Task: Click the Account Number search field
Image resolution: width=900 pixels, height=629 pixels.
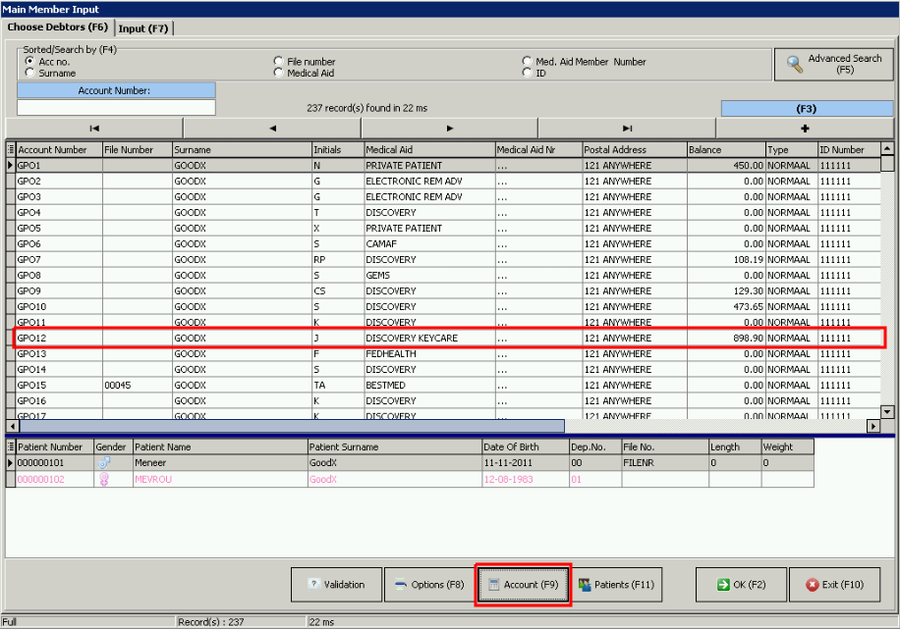Action: 116,108
